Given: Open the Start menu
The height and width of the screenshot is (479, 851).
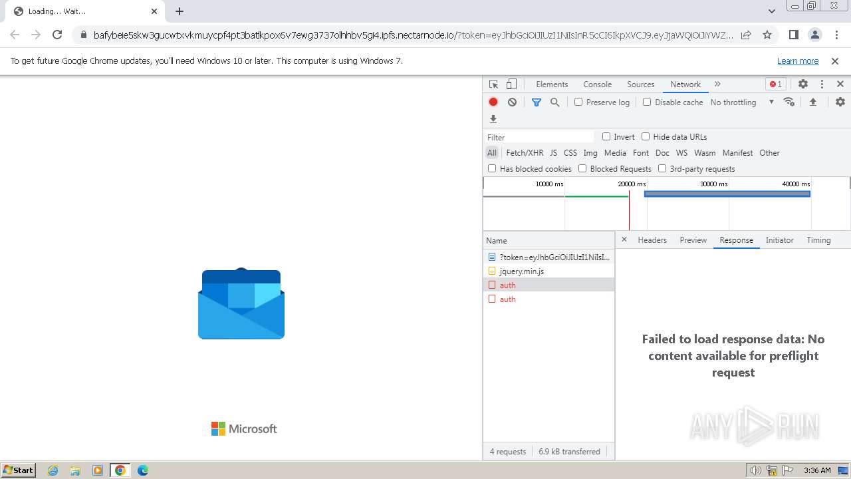Looking at the screenshot, I should tap(19, 470).
